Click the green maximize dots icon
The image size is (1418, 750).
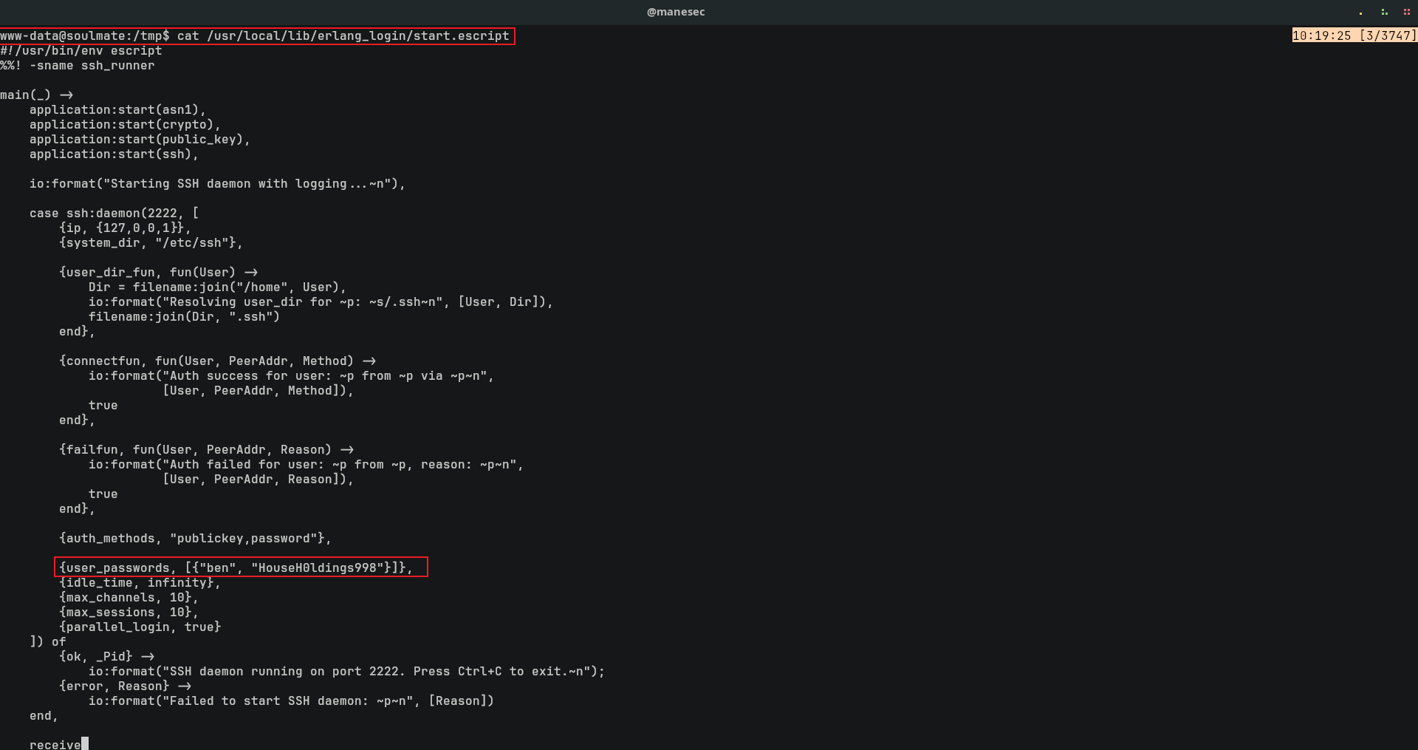1384,12
